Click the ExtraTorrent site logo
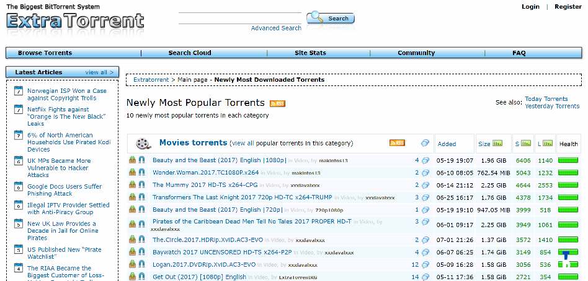Viewport: 588px width, 281px height. [x=76, y=21]
